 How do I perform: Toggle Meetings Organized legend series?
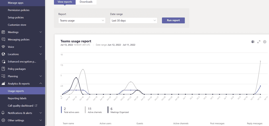118,110
